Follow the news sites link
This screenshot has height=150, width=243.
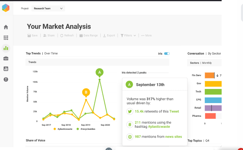pyautogui.click(x=174, y=137)
